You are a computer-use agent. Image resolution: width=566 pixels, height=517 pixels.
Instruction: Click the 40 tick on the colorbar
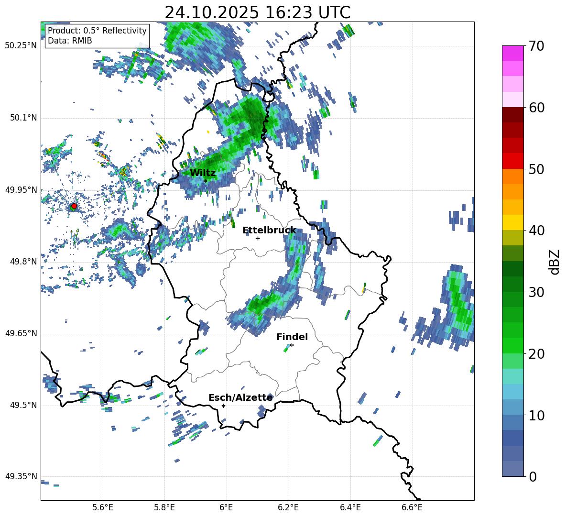537,231
